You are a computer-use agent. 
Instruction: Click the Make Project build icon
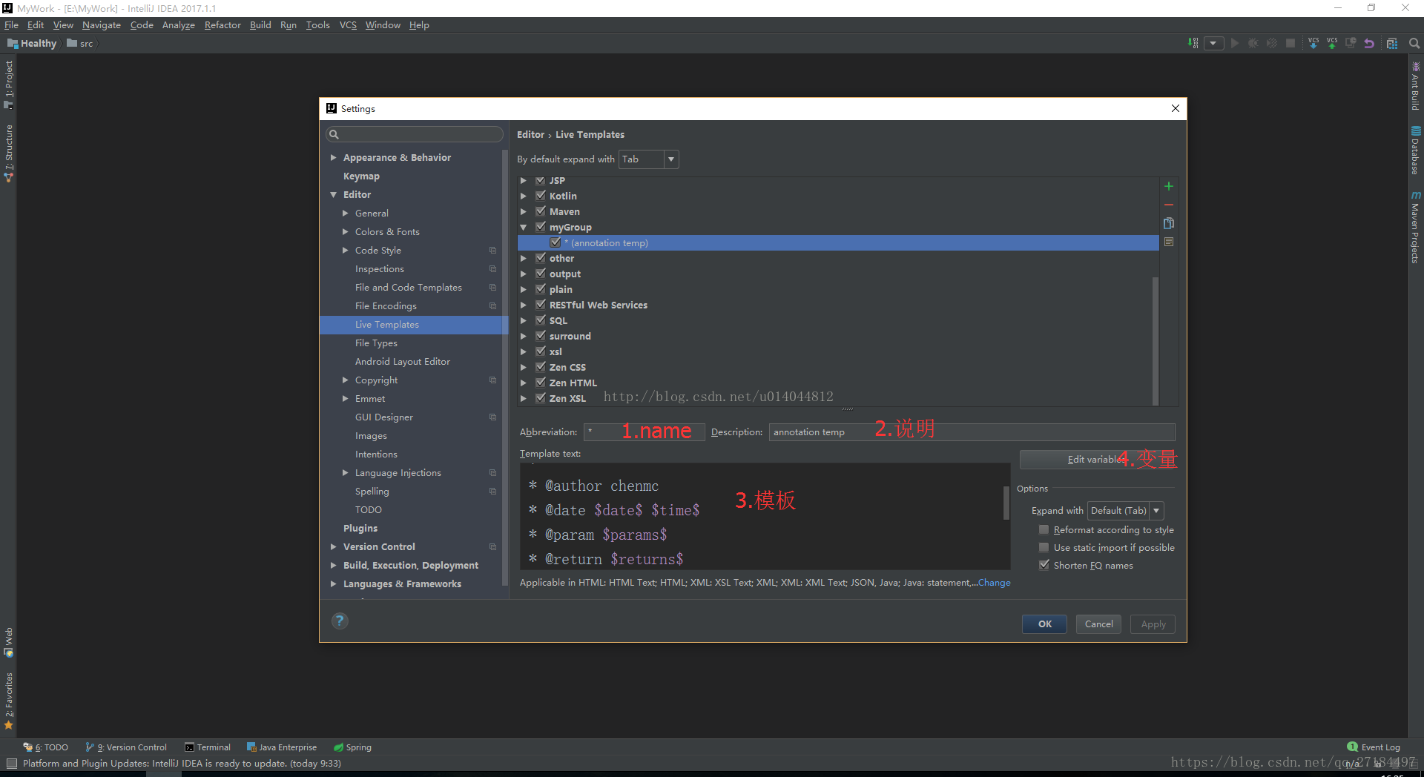(1193, 43)
